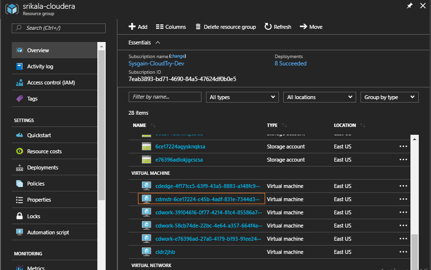
Task: Click Delete resource group
Action: coord(226,27)
